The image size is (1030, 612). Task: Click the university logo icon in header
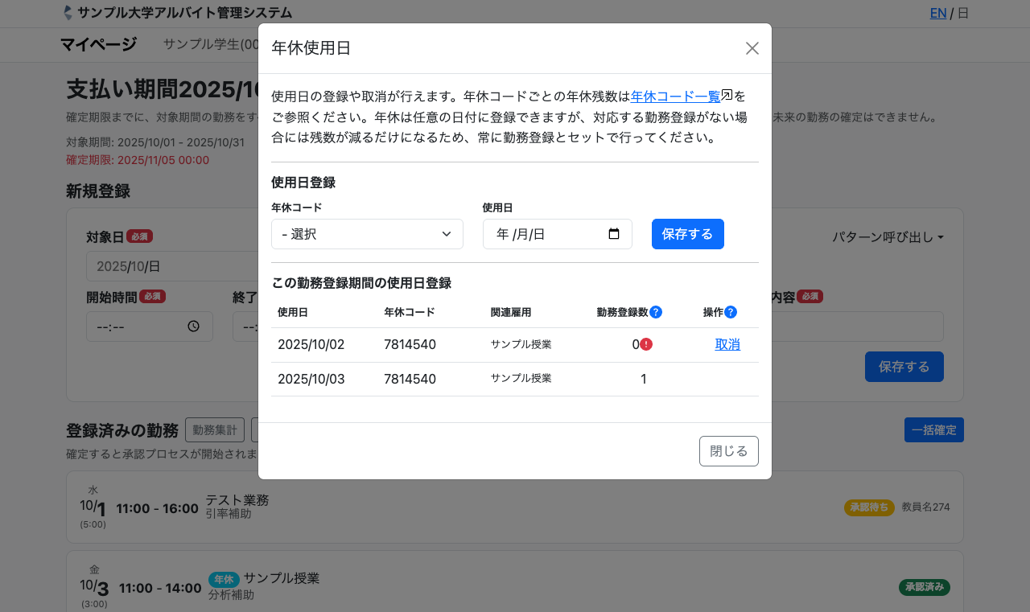[68, 13]
